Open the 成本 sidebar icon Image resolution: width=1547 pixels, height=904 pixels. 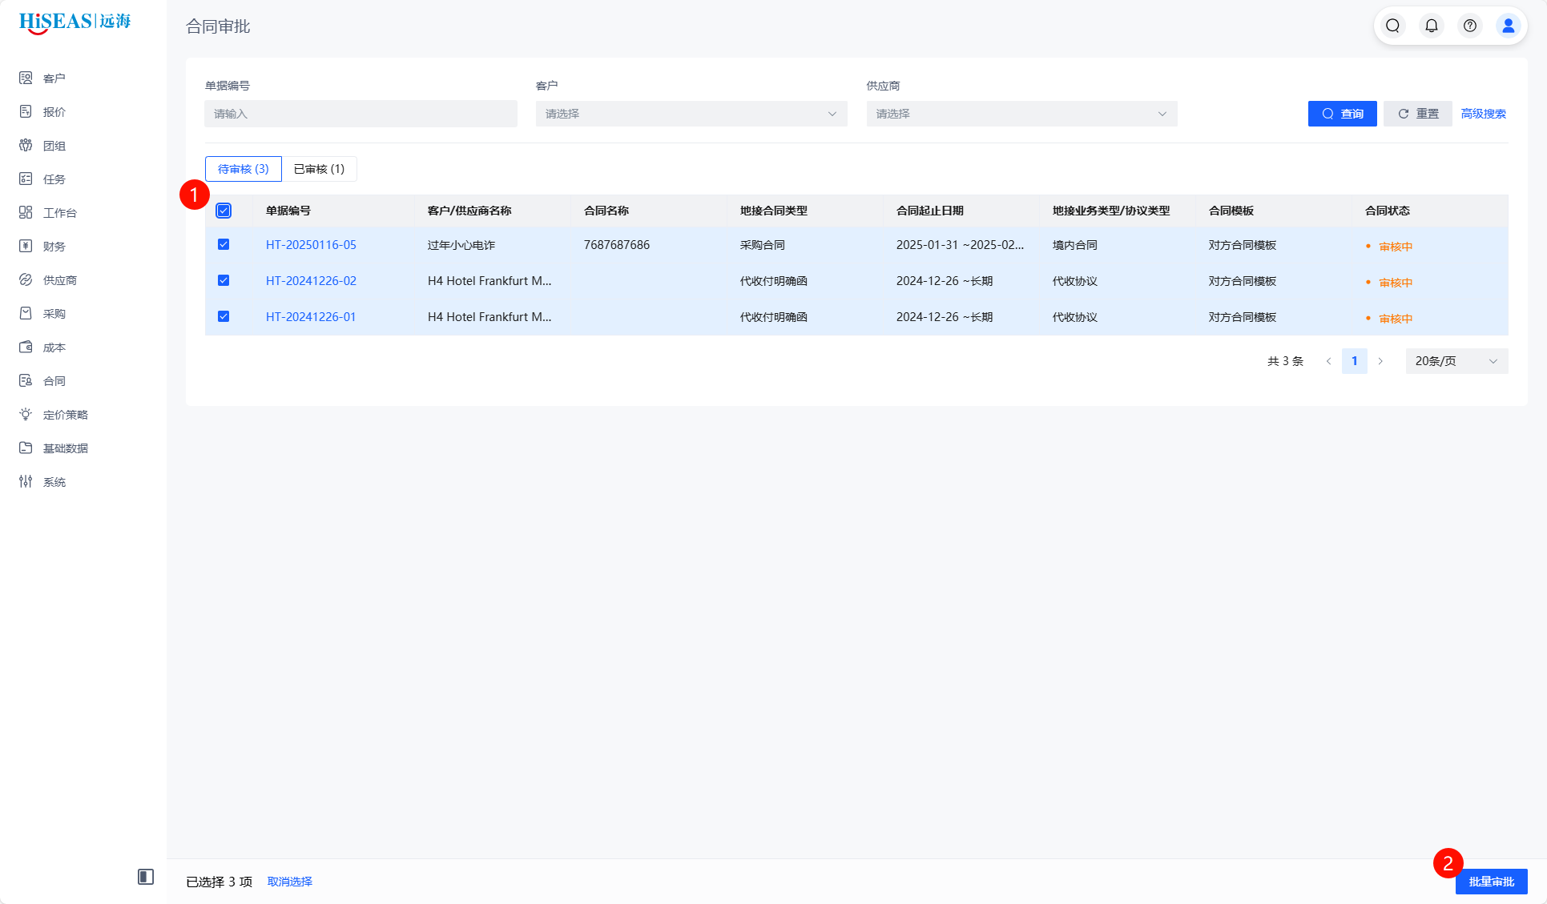(26, 347)
